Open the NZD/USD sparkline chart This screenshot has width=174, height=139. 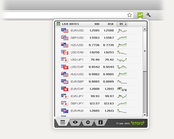(x=122, y=45)
